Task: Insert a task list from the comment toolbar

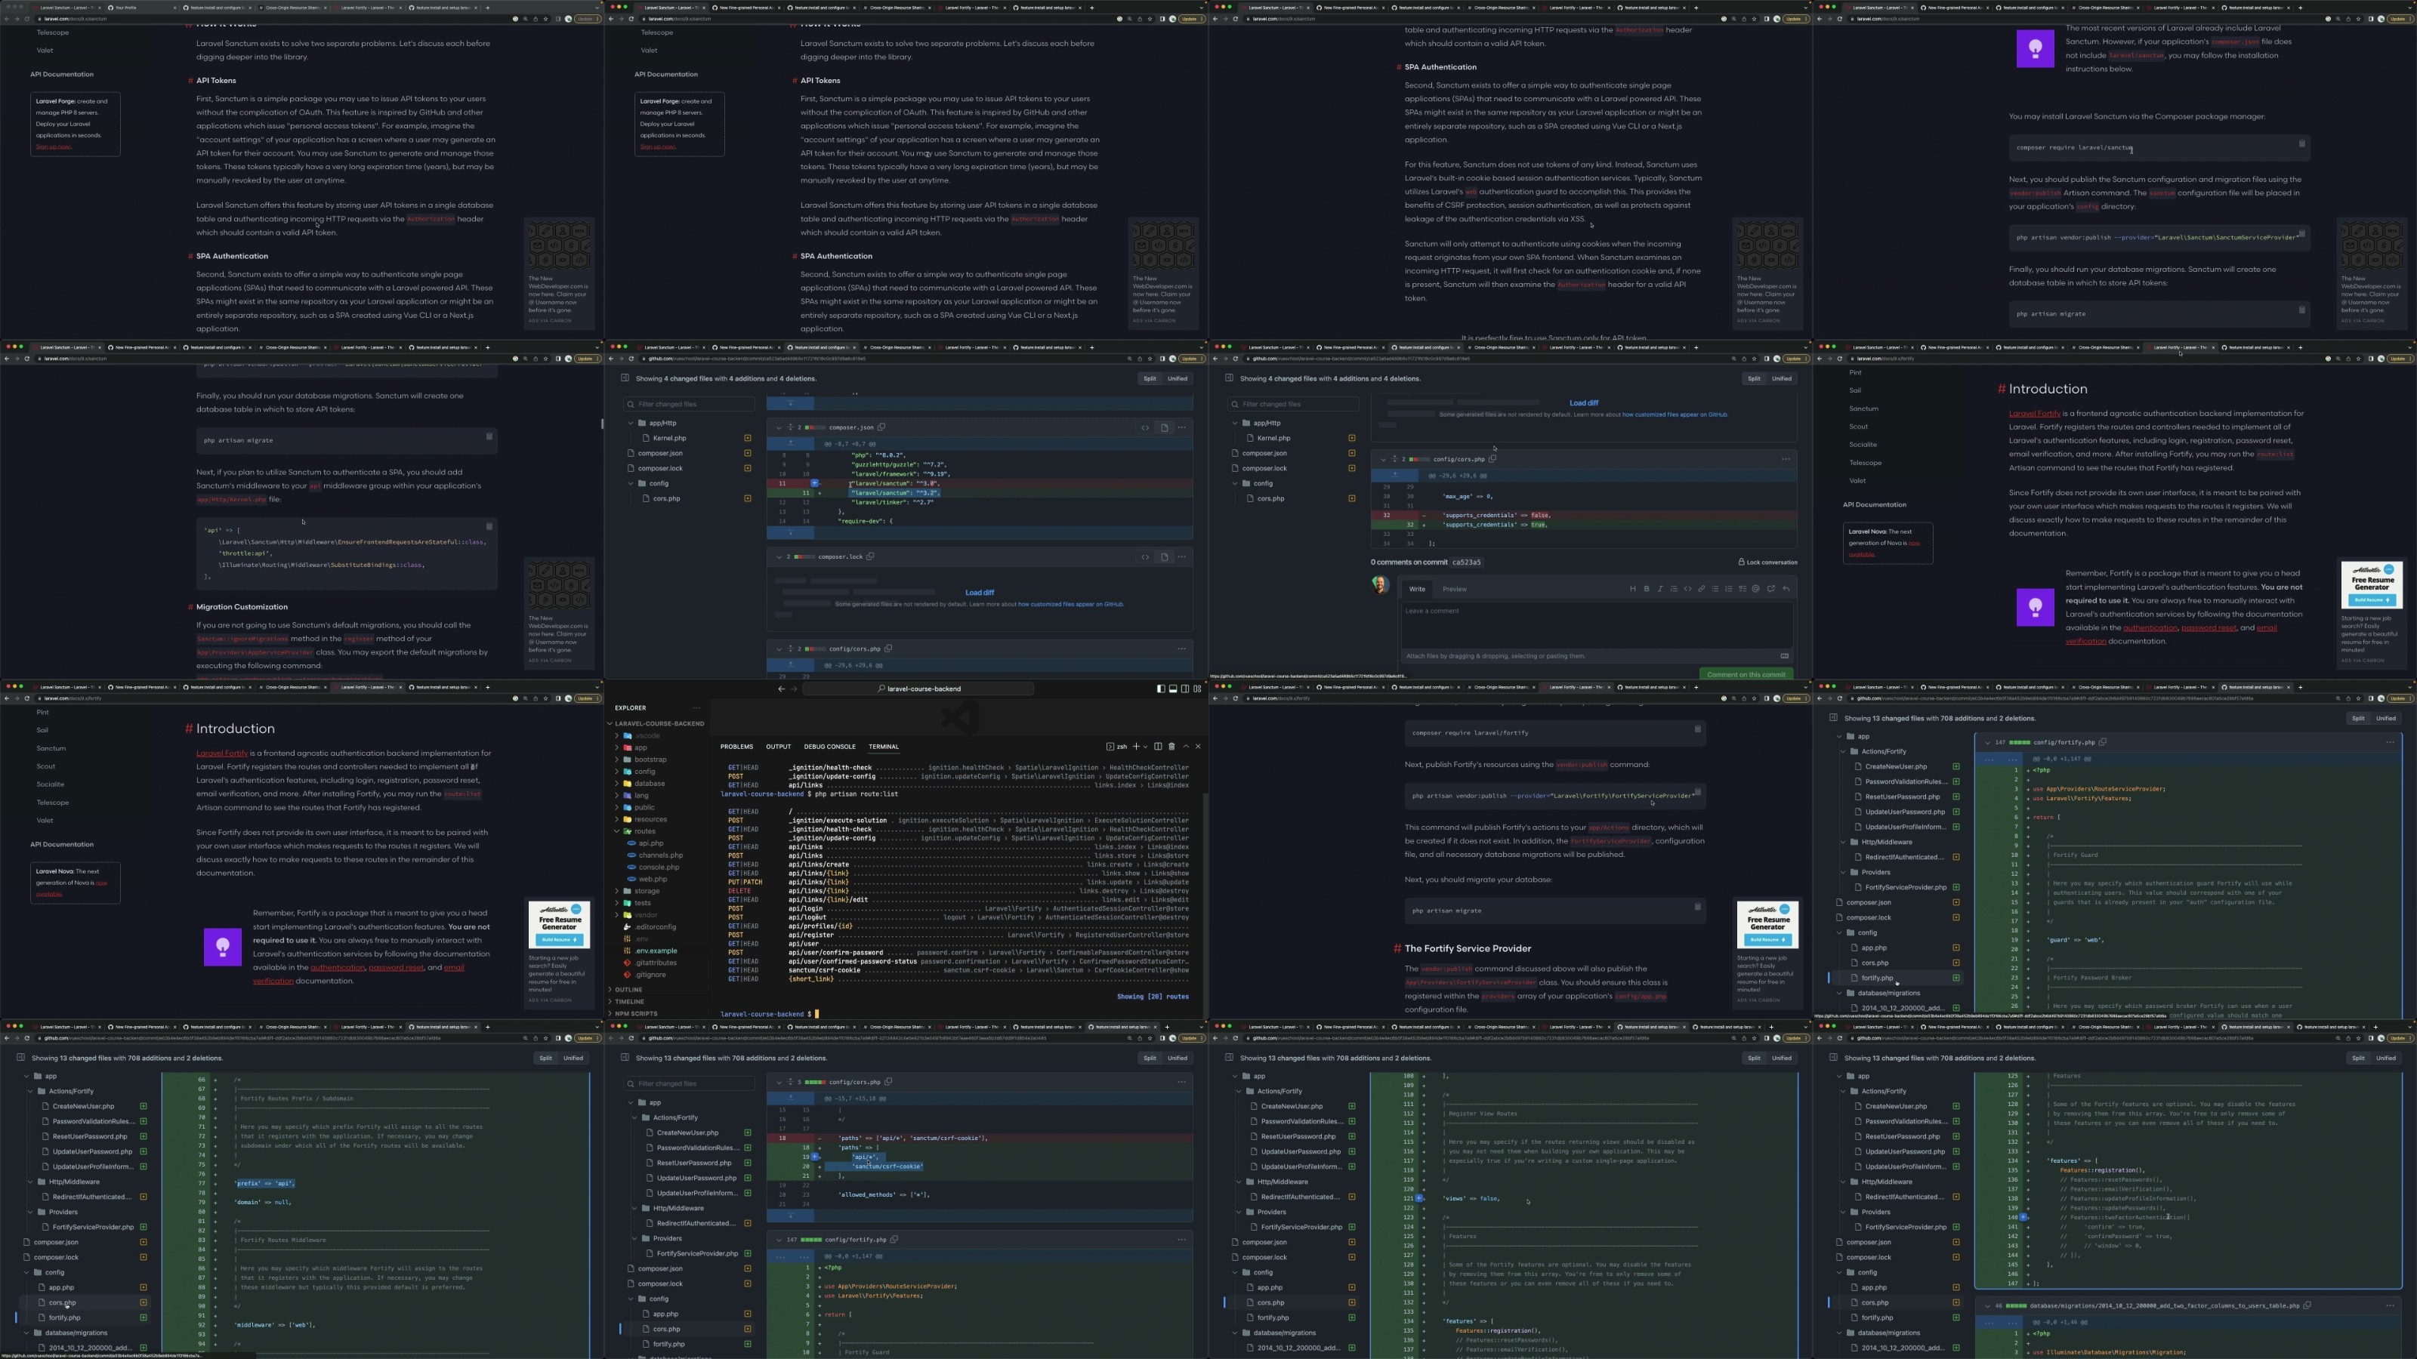Action: click(1743, 589)
